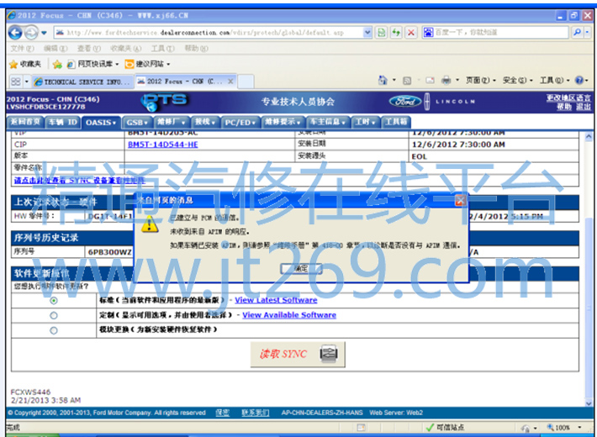
Task: Click the FCXWS446 text
Action: click(30, 392)
